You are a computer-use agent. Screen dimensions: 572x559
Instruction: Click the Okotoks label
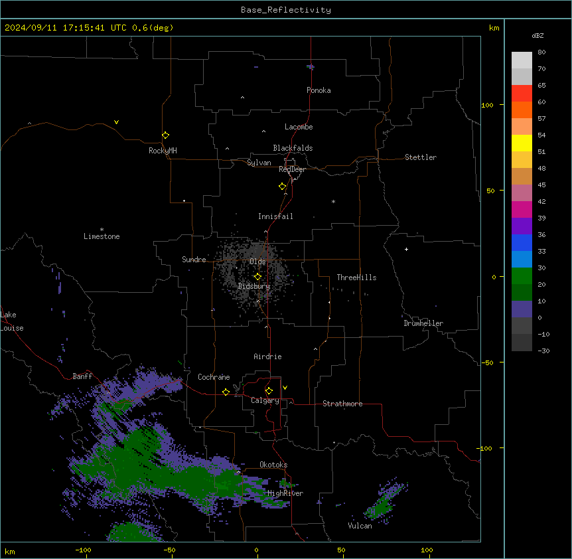(x=273, y=465)
